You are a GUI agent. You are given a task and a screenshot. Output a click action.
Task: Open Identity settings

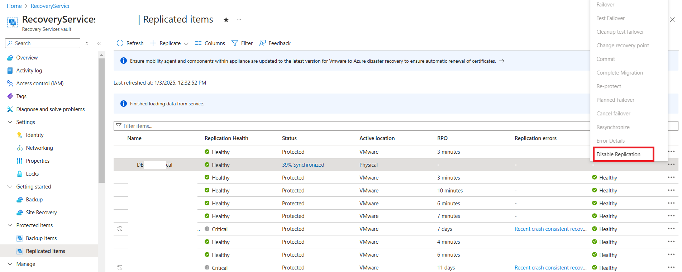pyautogui.click(x=34, y=135)
